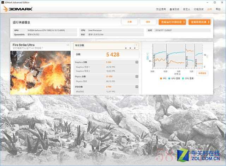Click the 保存 save button
226x166 pixels.
point(148,22)
